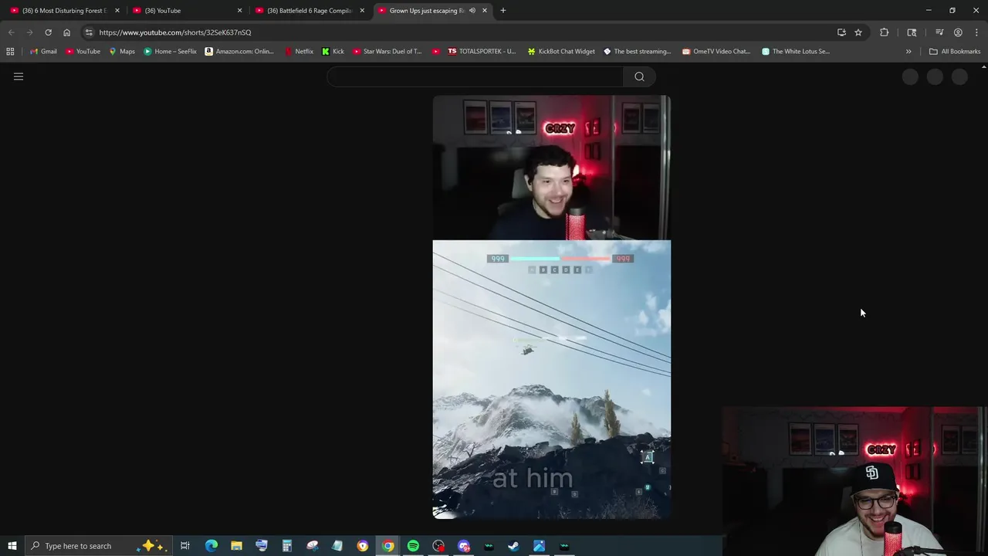The image size is (988, 556).
Task: Open File Explorer from taskbar
Action: tap(236, 546)
